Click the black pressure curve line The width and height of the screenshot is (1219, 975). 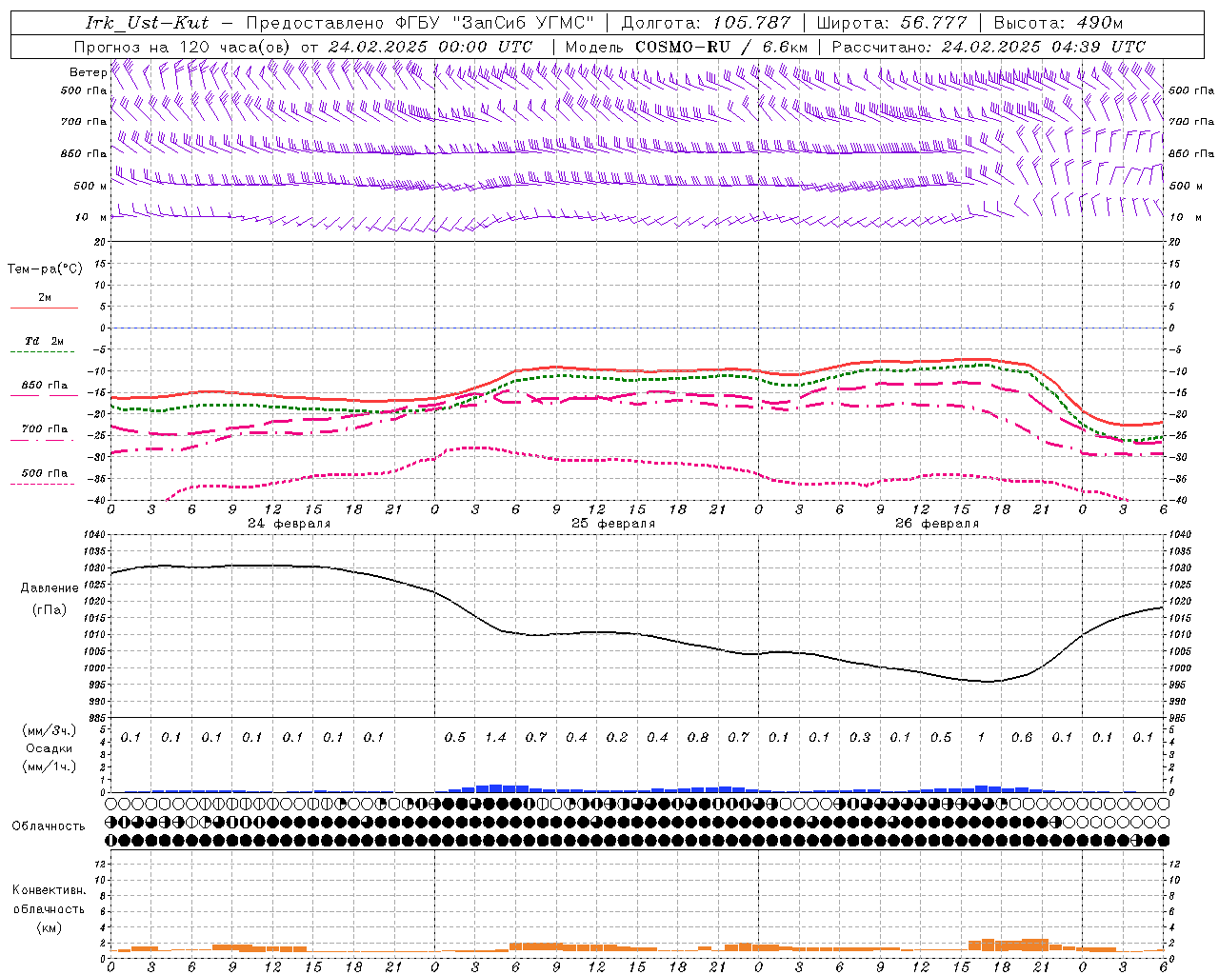click(638, 633)
